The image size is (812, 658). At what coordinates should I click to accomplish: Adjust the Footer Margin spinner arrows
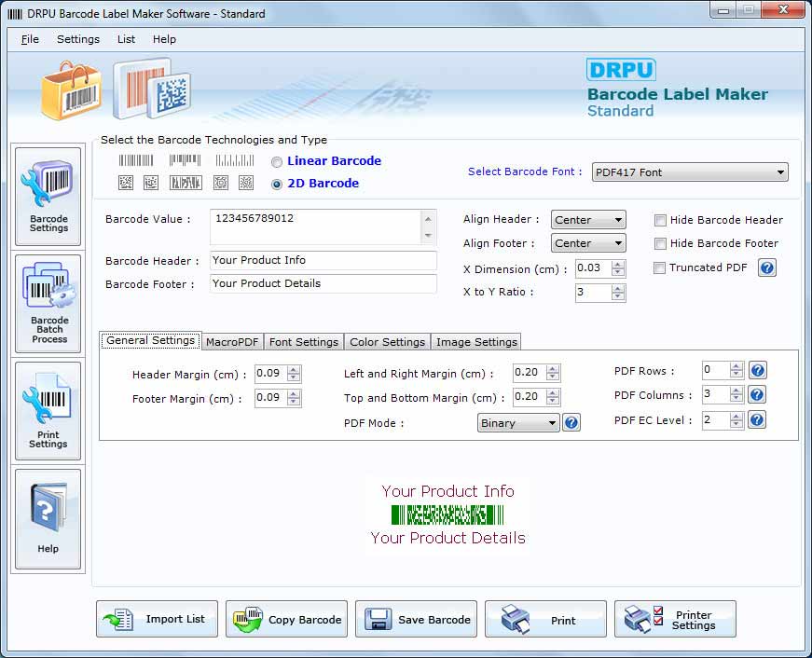click(294, 398)
